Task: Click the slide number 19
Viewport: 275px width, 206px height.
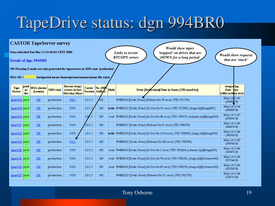Action: pyautogui.click(x=249, y=193)
